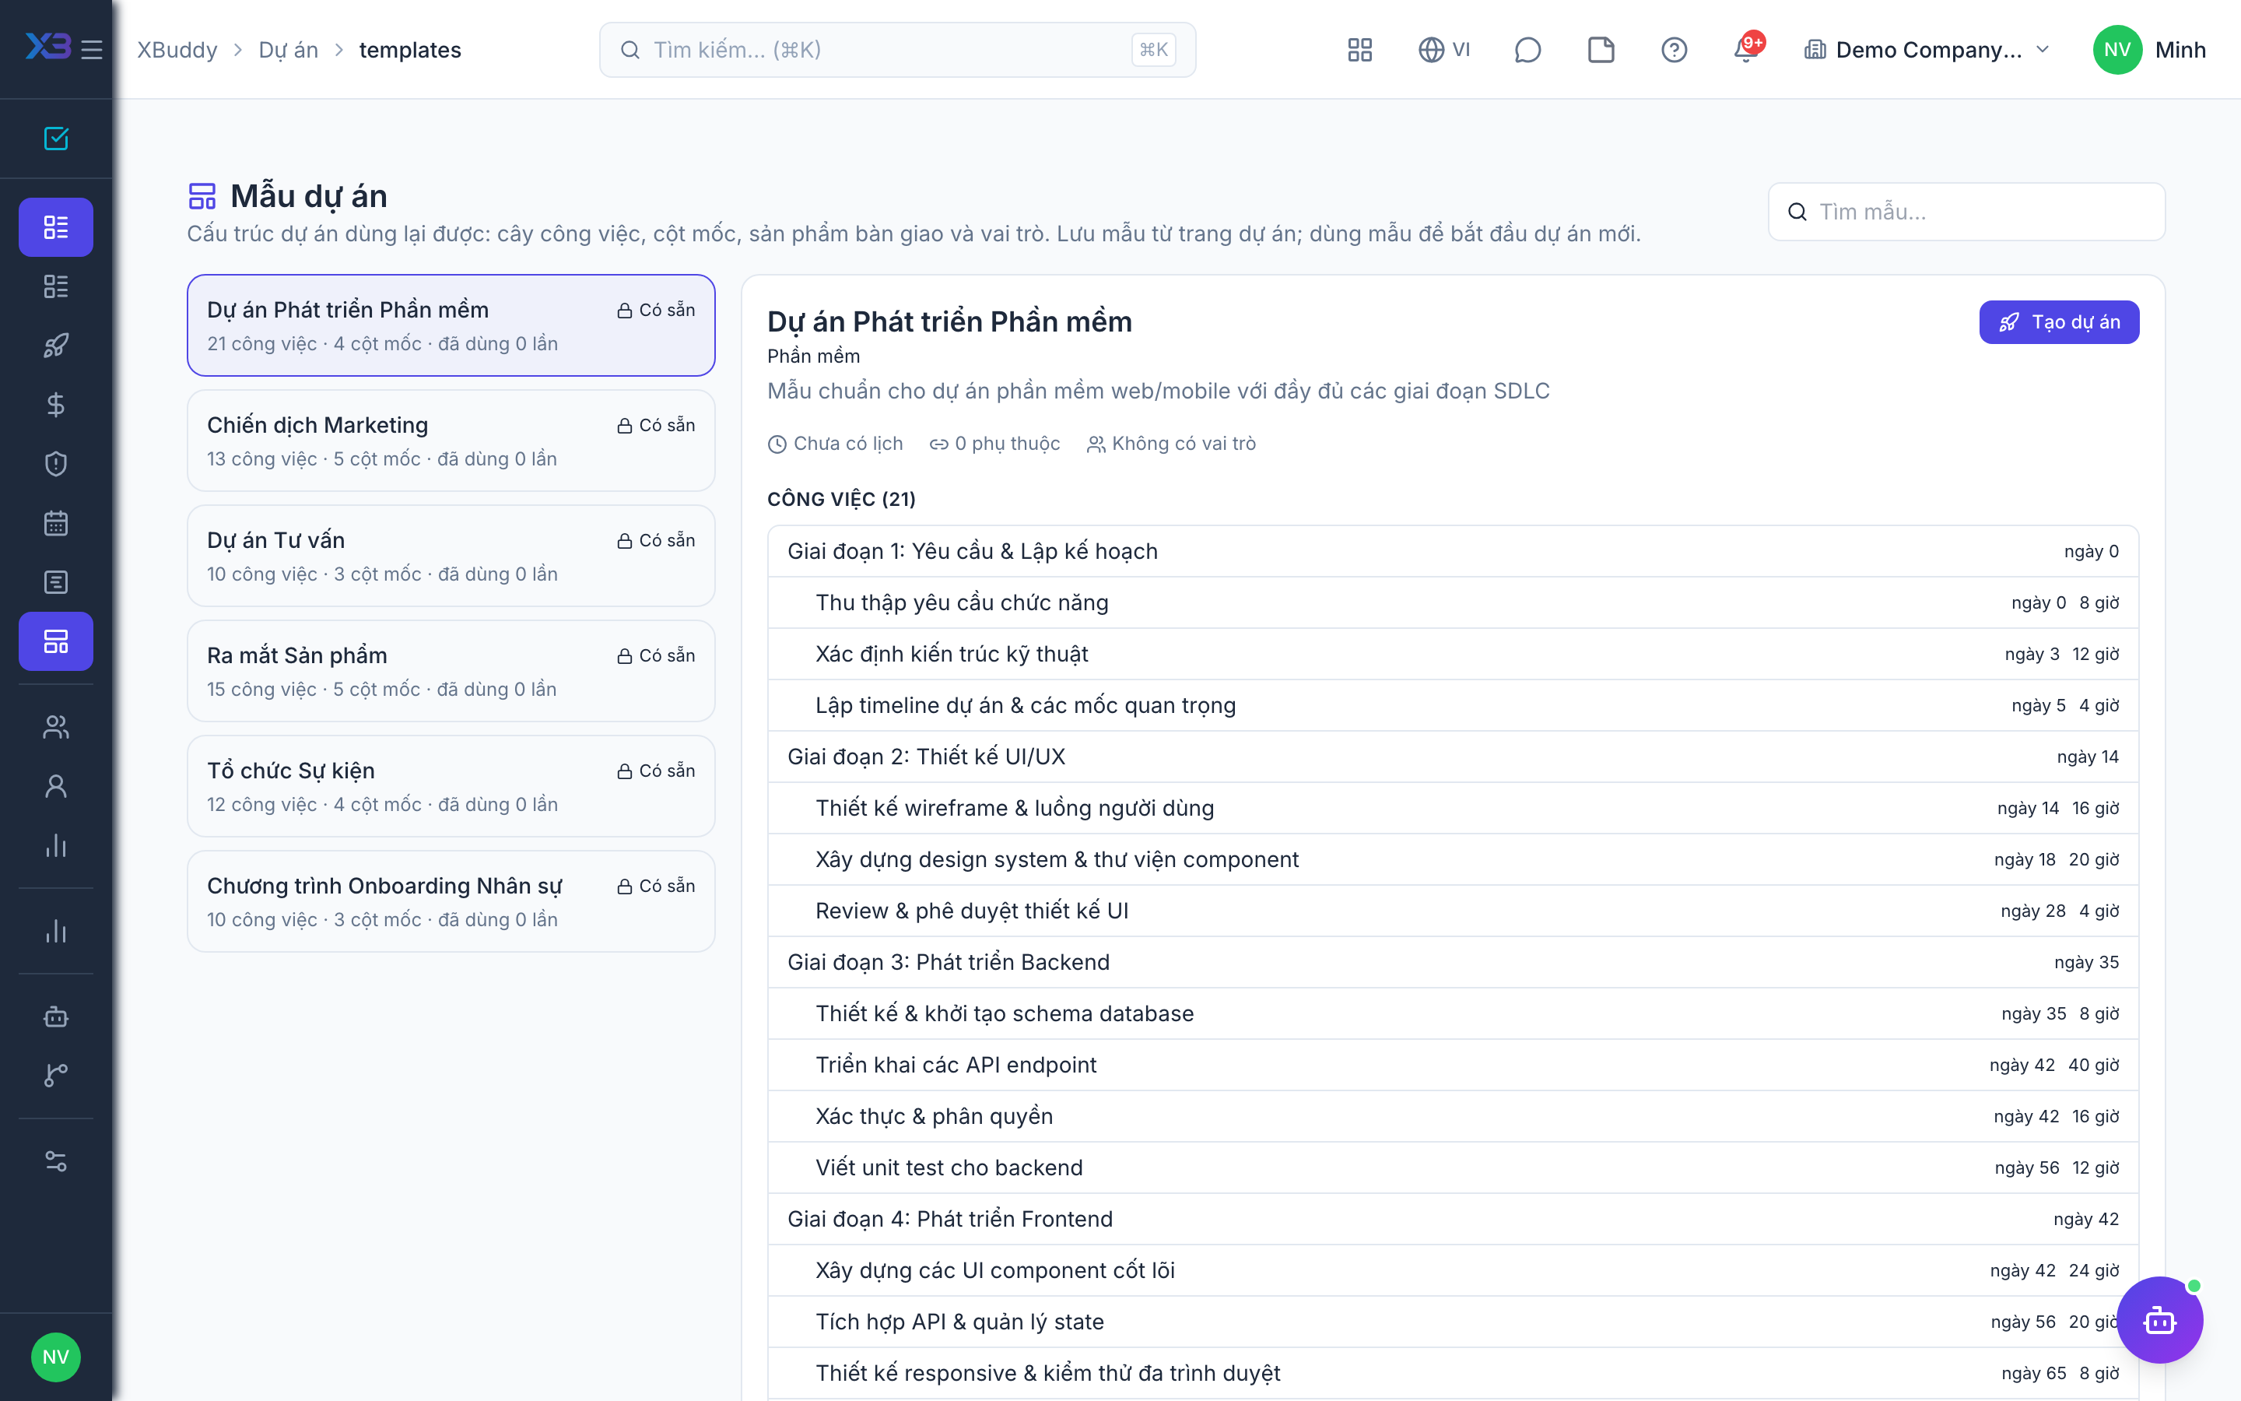Screen dimensions: 2241x1401
Task: Click Tích hợp API & quản lý state
Action: 1453,1322
